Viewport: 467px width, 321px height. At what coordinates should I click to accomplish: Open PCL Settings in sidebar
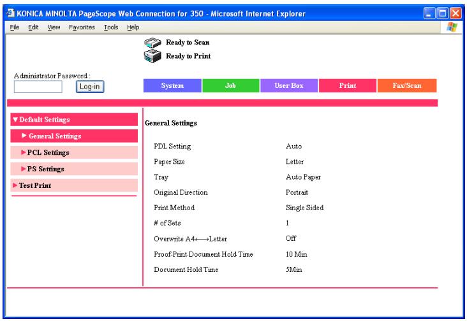pos(74,152)
